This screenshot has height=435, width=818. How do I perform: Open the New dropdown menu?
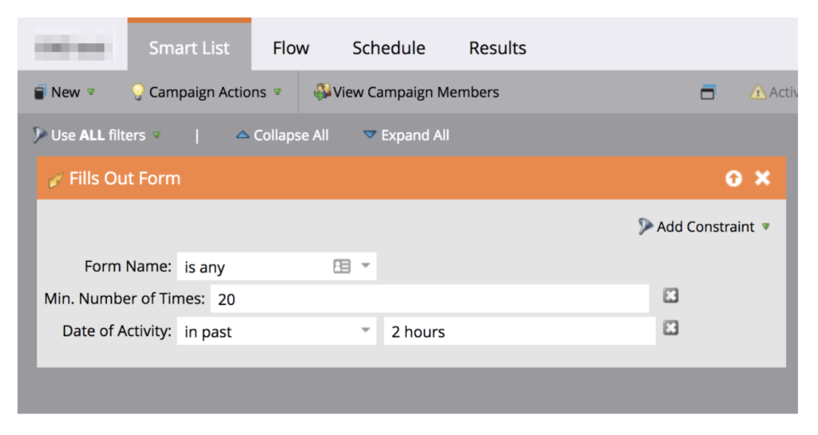tap(65, 93)
